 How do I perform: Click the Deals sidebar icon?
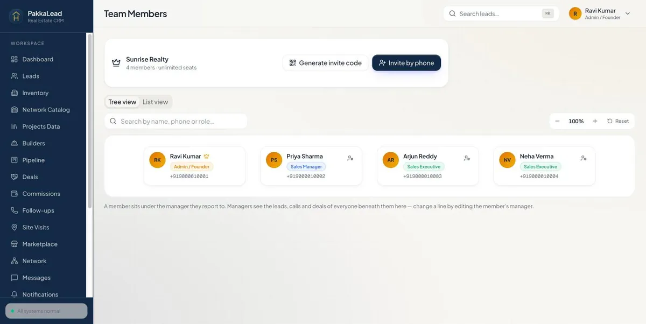15,177
